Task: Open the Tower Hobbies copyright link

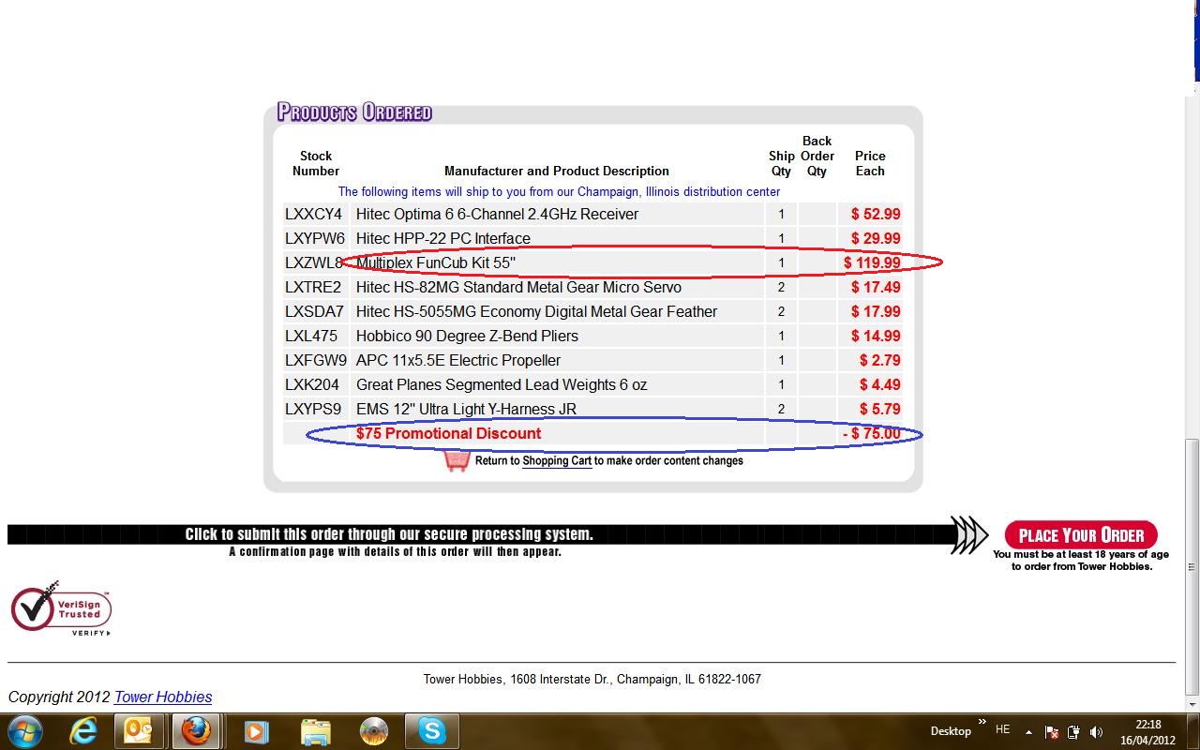Action: pos(163,697)
